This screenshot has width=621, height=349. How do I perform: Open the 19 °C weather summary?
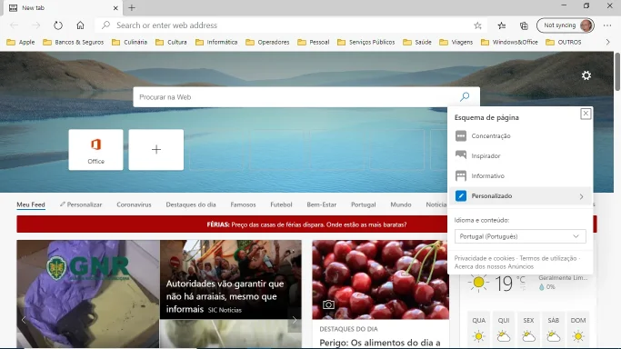pos(527,283)
